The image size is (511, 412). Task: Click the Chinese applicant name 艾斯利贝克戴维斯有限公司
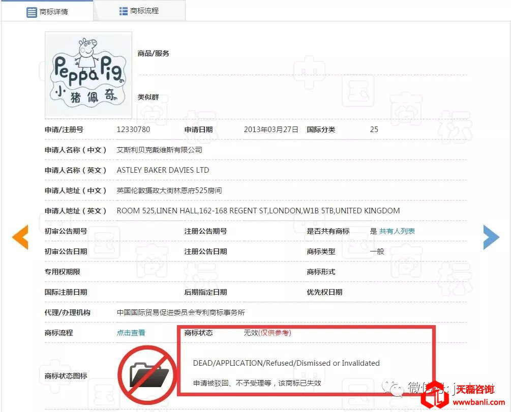coord(159,150)
